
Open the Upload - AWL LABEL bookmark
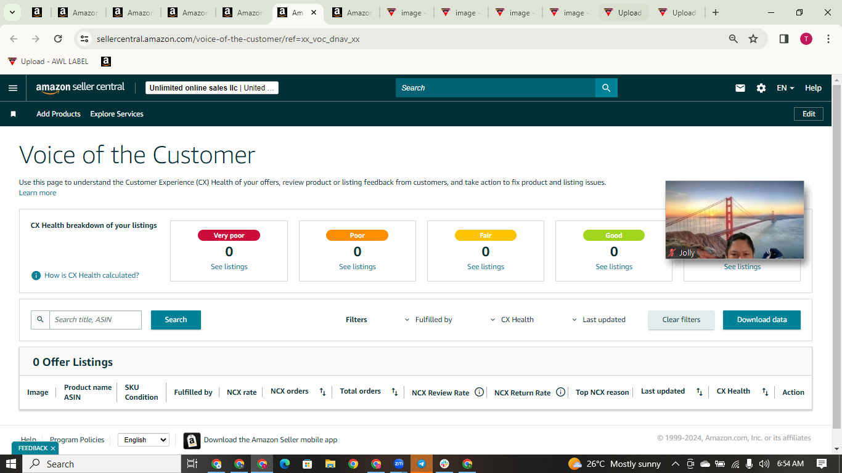48,62
